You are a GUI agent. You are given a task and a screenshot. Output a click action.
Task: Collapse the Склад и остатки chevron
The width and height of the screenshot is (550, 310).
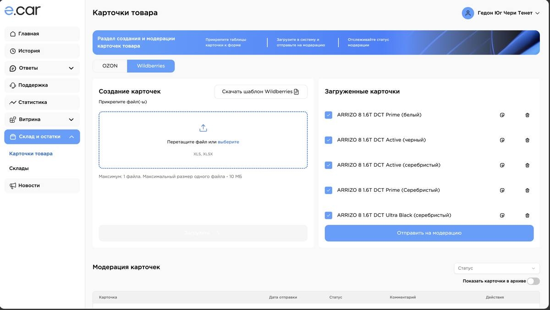71,136
